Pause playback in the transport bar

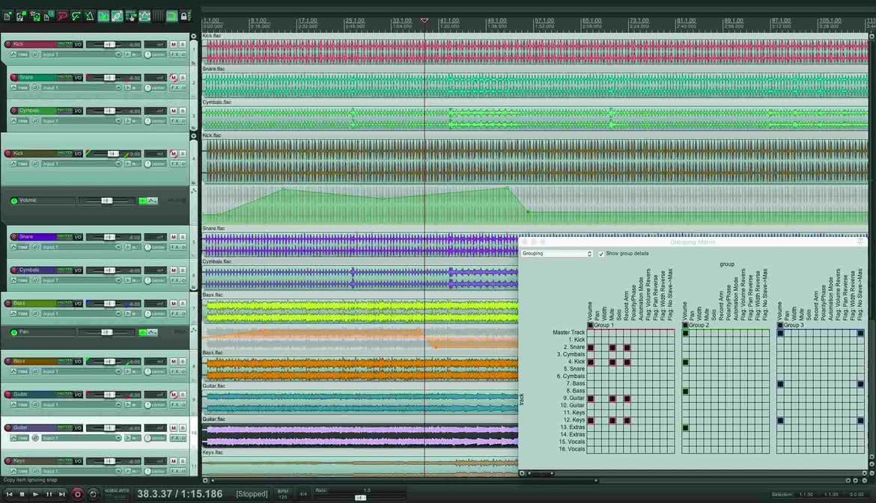click(x=49, y=494)
